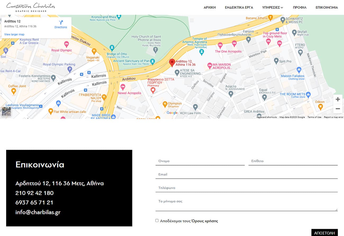Image resolution: width=344 pixels, height=236 pixels.
Task: Click phone number 210 92 42 180
Action: pos(34,193)
